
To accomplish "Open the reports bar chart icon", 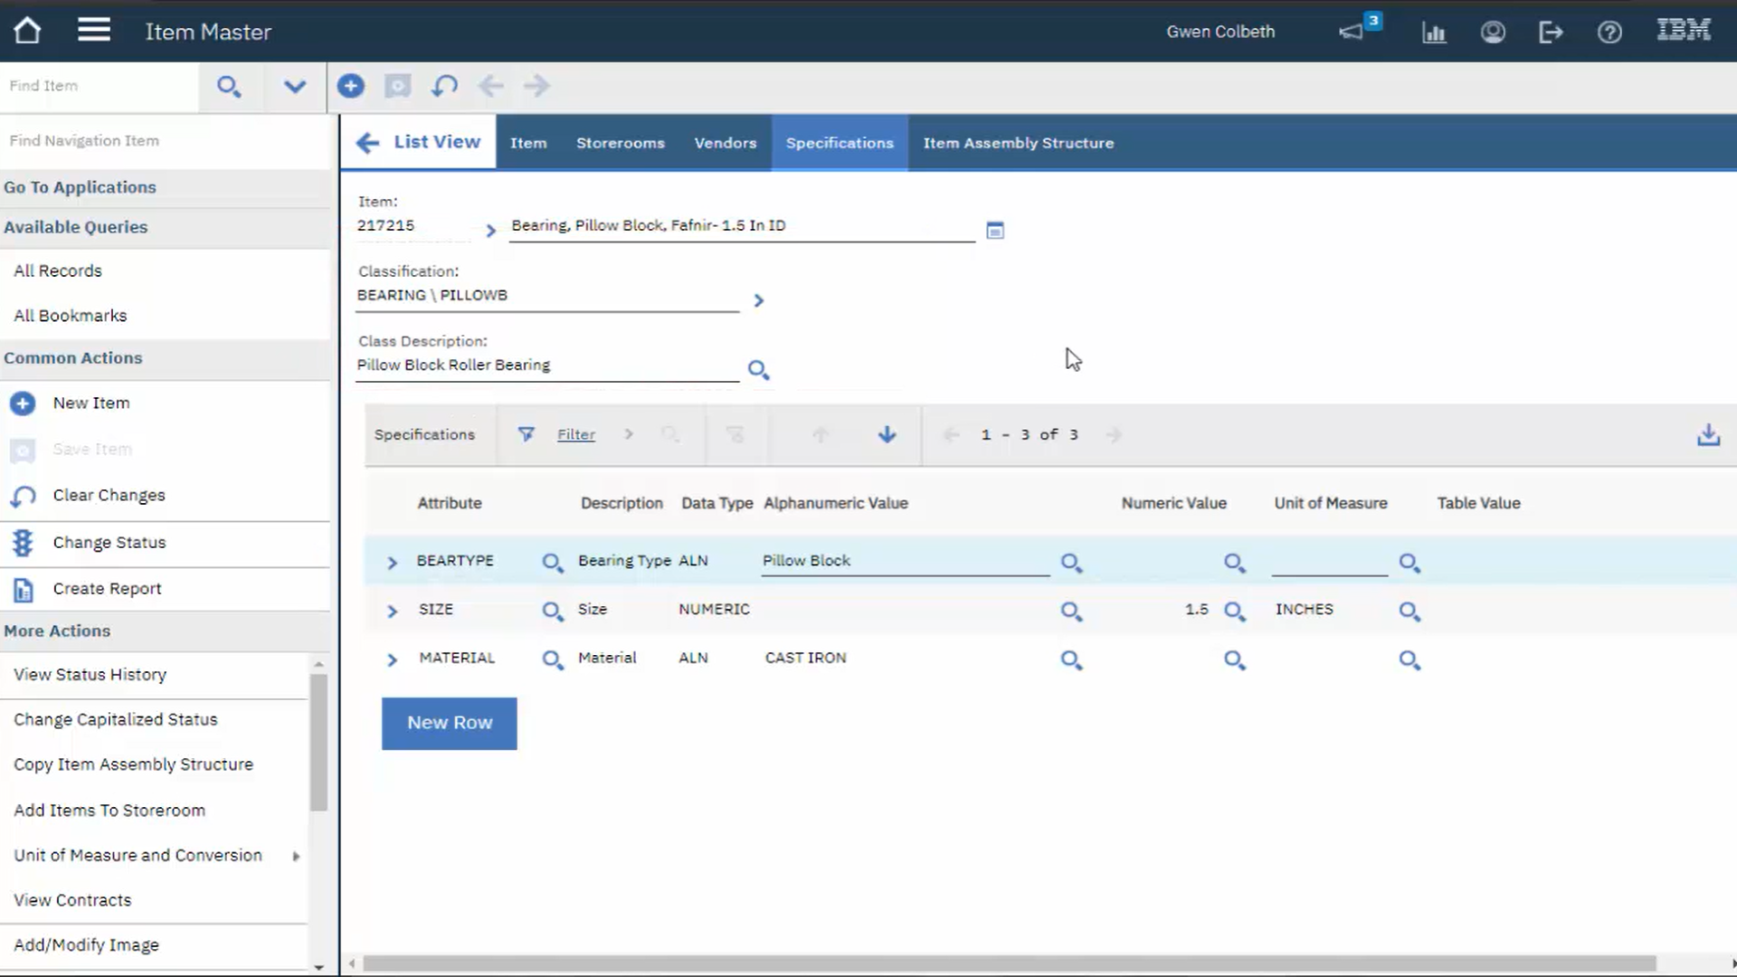I will (x=1435, y=32).
